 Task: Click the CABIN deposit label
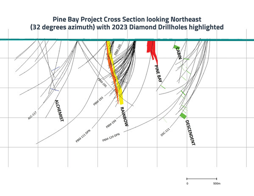(179, 53)
